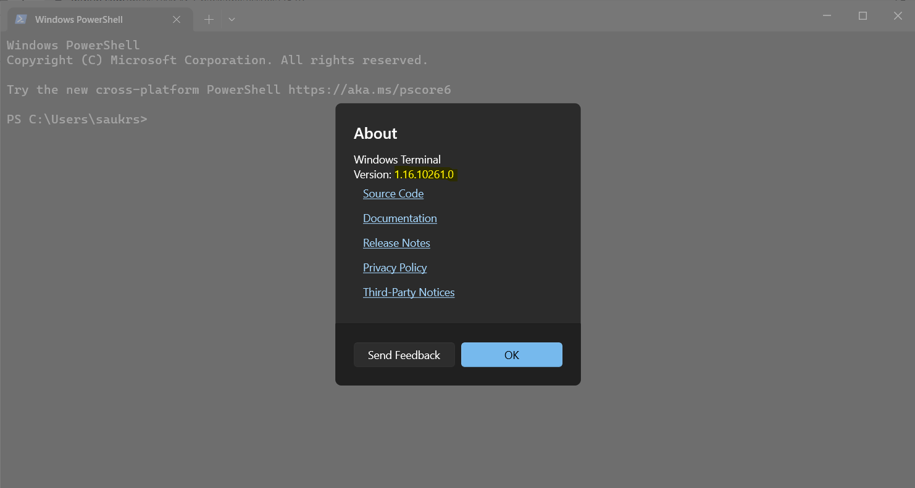Select the highlighted version number 1.16.10261.0

(424, 174)
